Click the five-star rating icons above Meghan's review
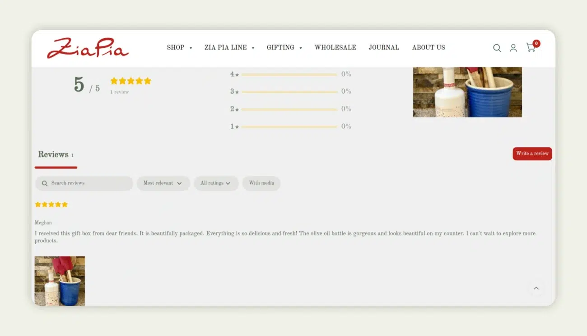 tap(51, 204)
